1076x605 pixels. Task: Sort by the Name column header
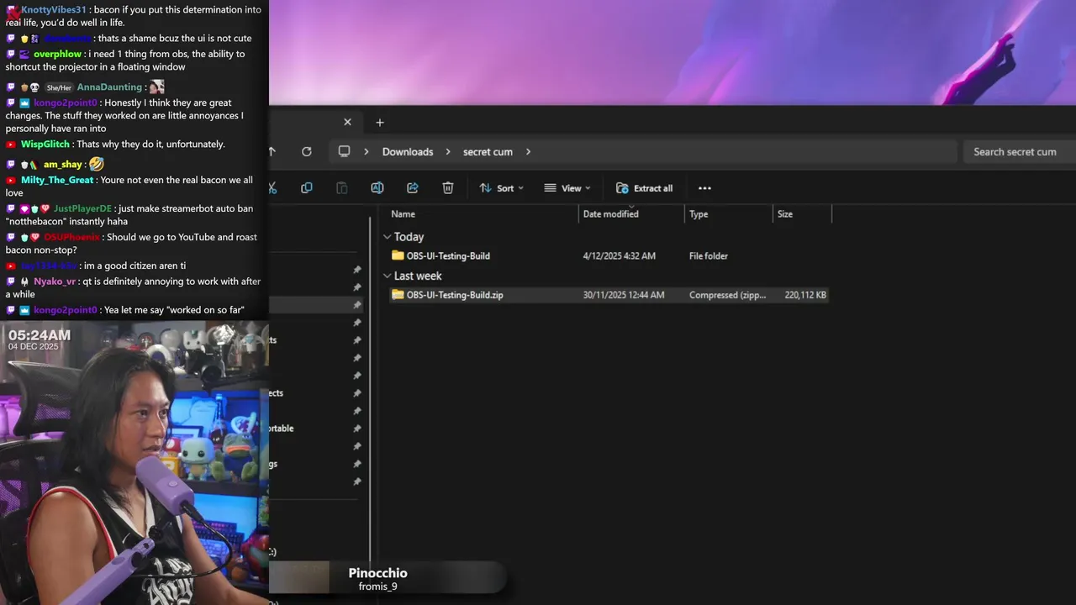coord(403,214)
